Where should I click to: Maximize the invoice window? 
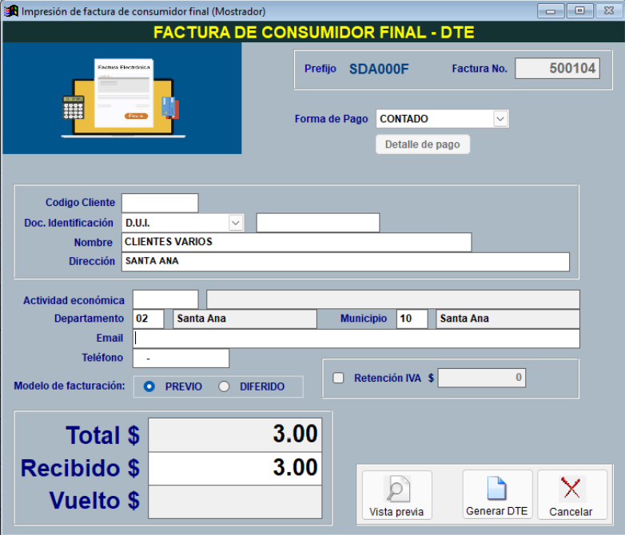(579, 11)
